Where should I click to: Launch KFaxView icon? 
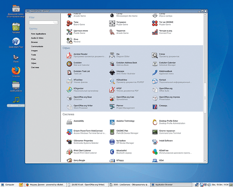[x=69, y=81]
